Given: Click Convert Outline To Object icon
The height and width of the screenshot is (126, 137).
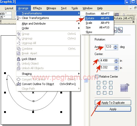Looking at the screenshot, I should pyautogui.click(x=19, y=84).
